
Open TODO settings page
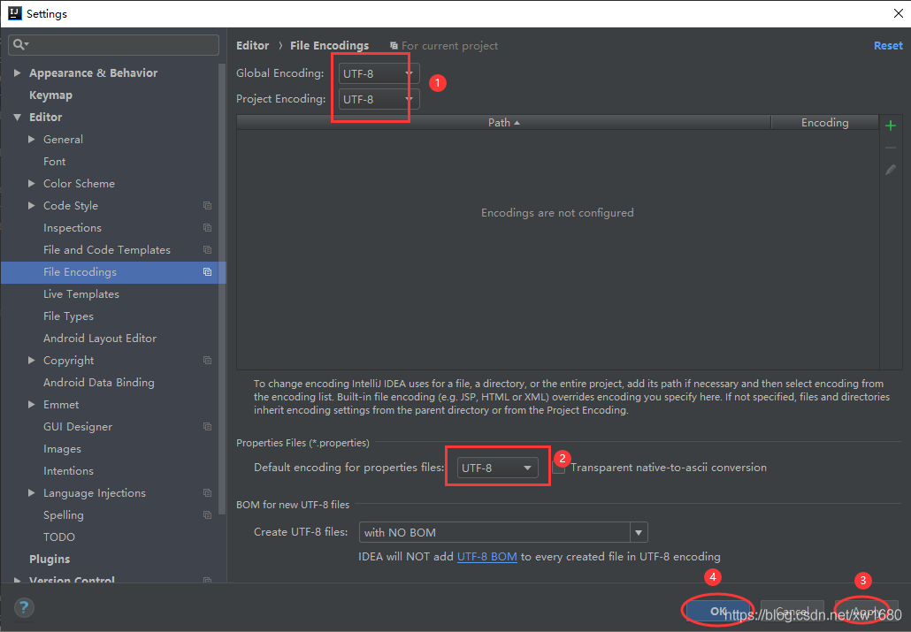pos(59,537)
